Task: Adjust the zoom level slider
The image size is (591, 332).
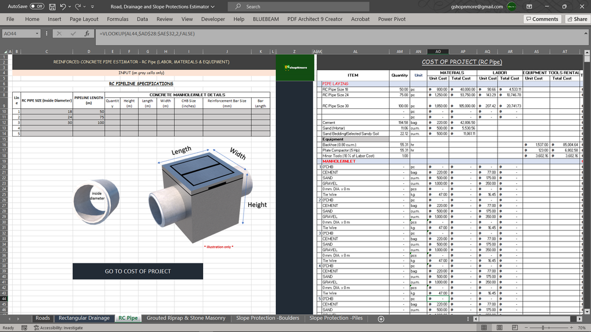Action: click(x=543, y=327)
